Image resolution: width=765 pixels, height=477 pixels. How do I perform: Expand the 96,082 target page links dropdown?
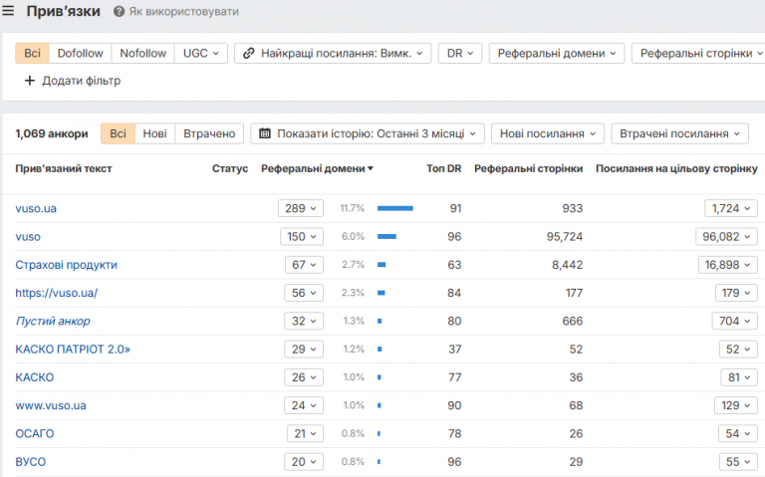point(726,237)
